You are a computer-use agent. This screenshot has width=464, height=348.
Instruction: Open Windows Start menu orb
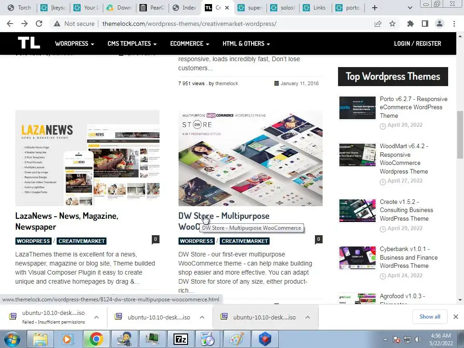point(12,339)
